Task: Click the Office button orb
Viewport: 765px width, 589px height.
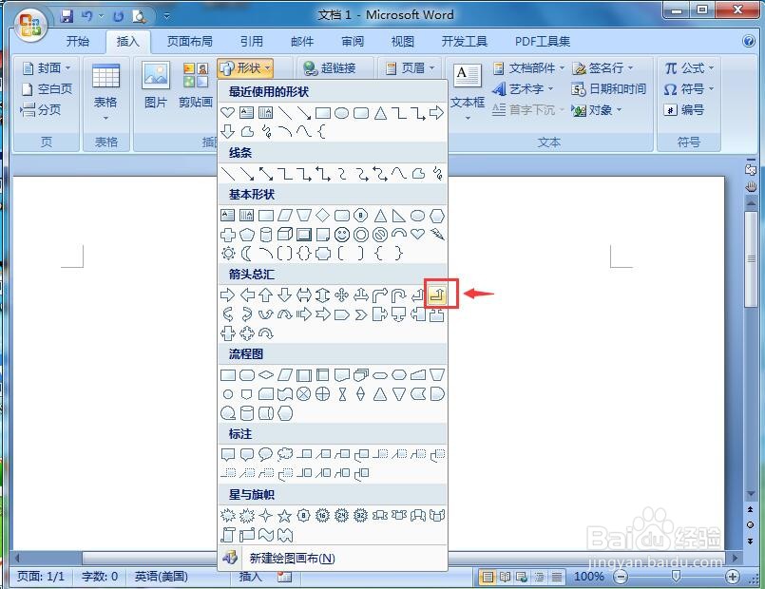Action: click(x=30, y=24)
